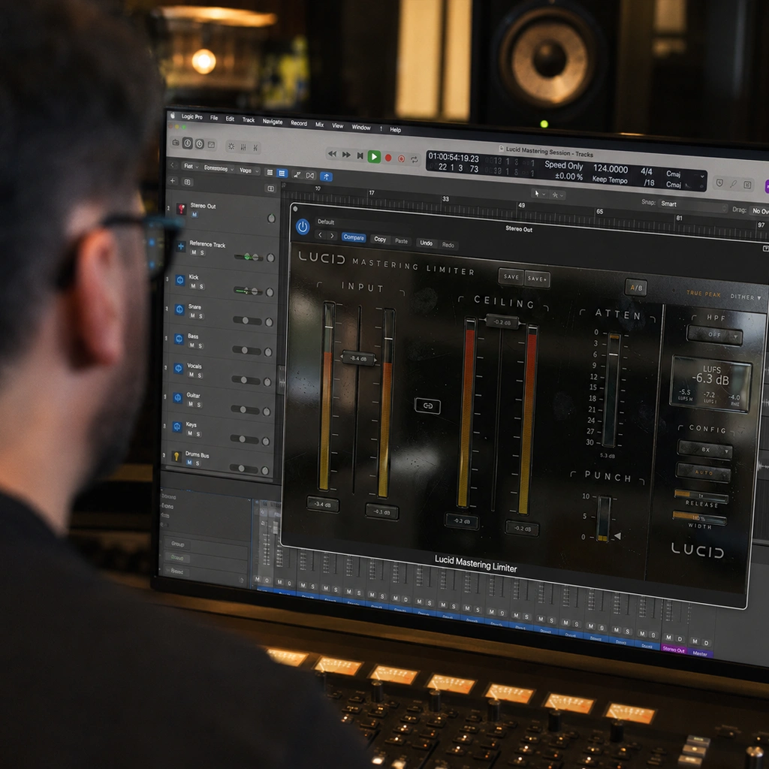Open the pointer tool dropdown

click(539, 194)
